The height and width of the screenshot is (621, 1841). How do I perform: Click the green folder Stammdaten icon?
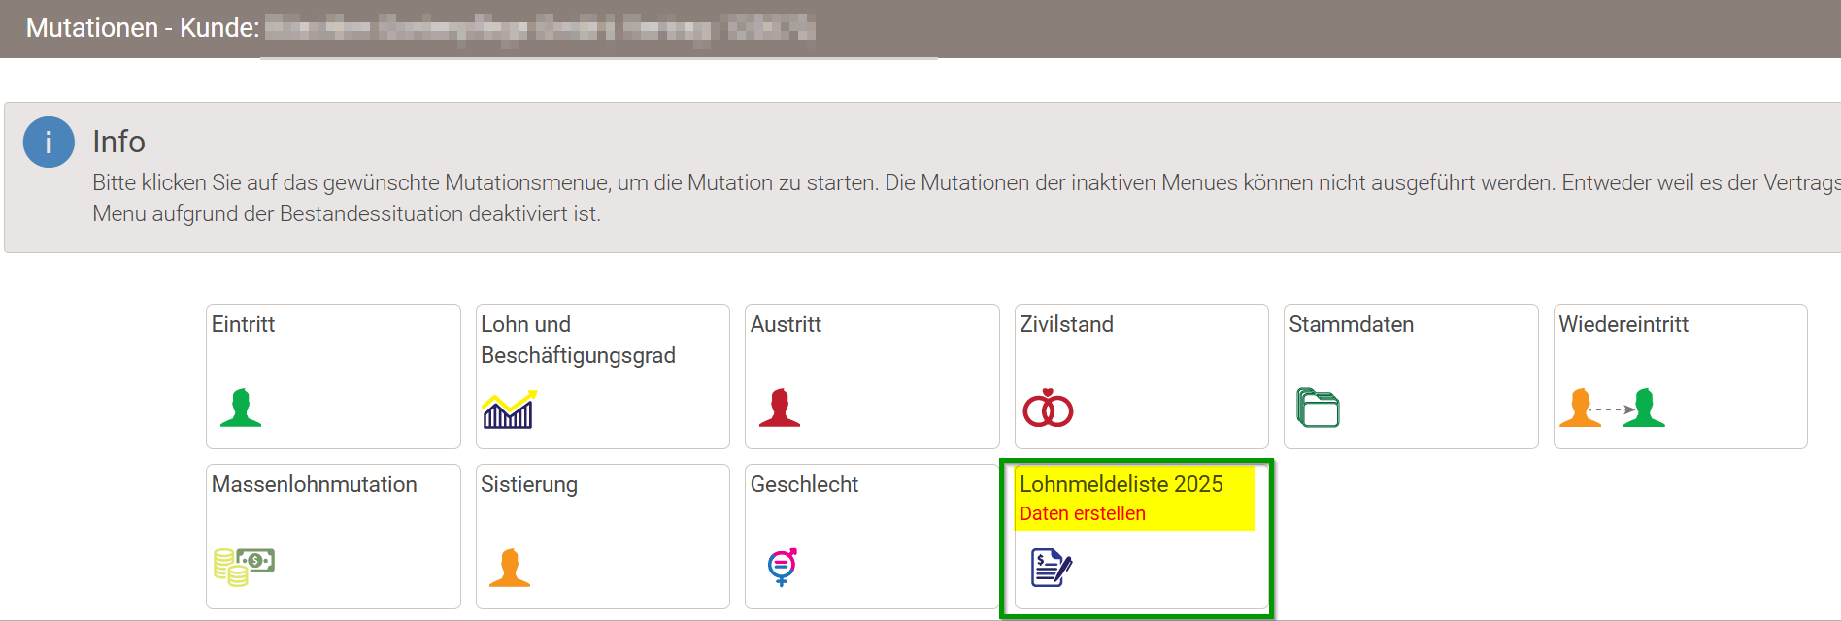click(1318, 408)
